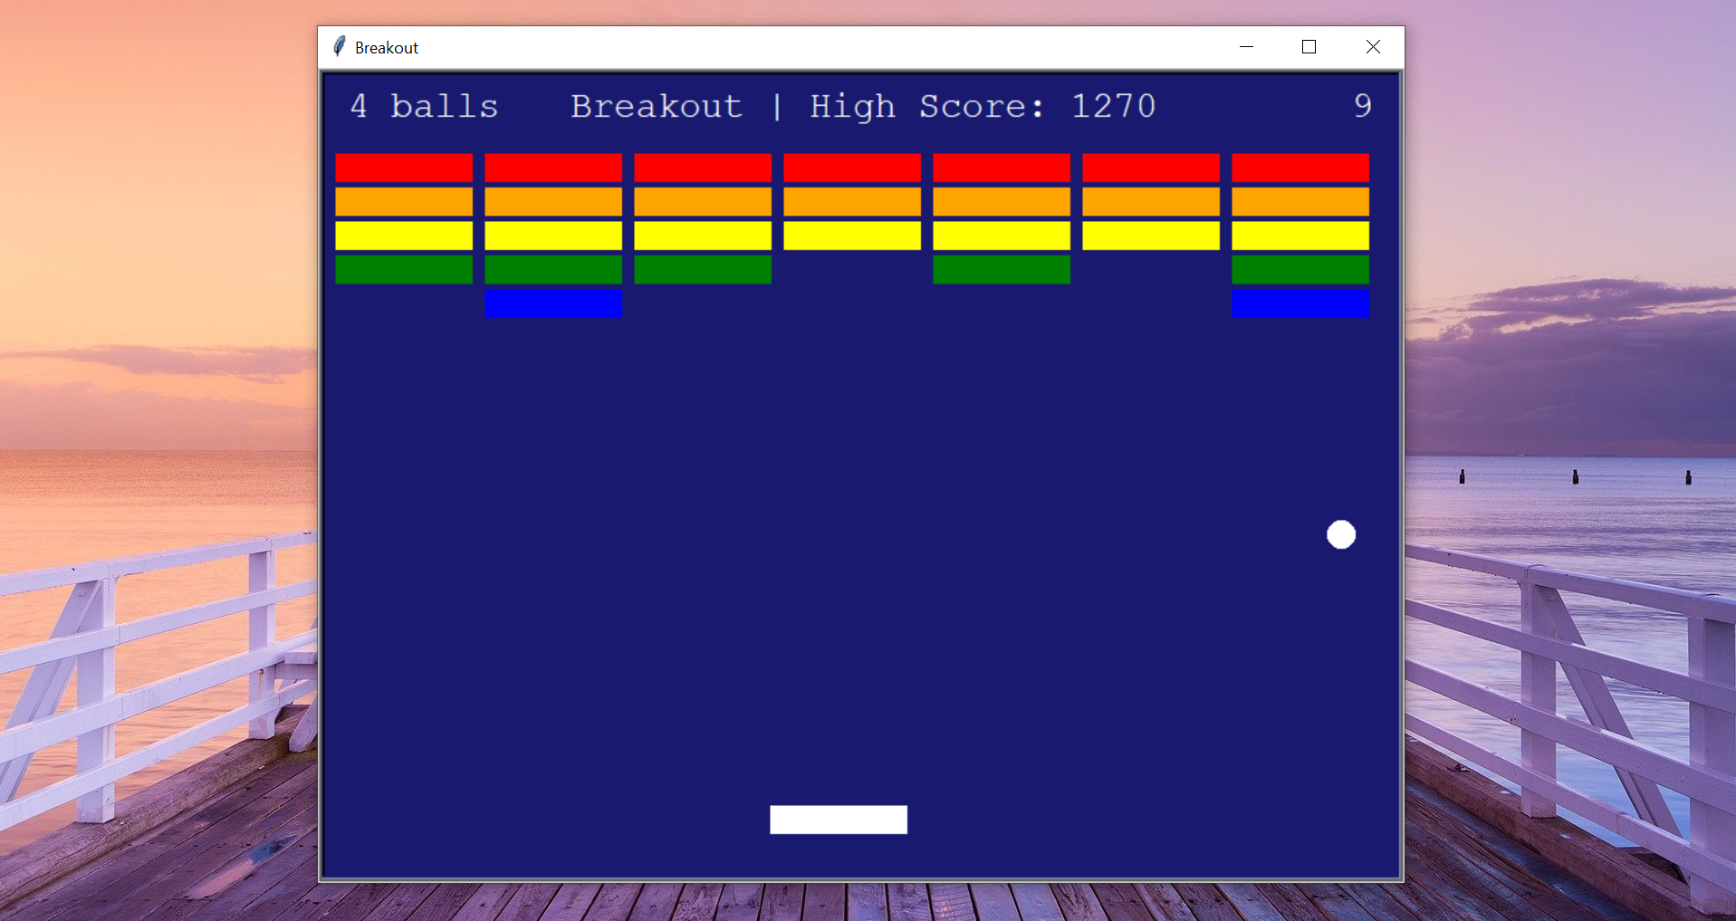1736x921 pixels.
Task: Click the '4 balls' remaining counter
Action: click(x=424, y=106)
